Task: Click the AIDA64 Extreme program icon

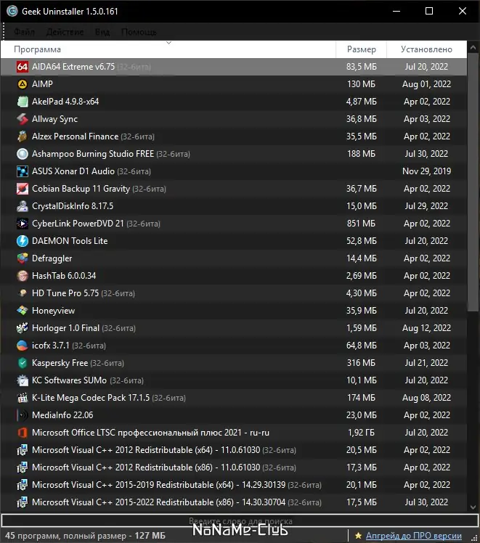Action: pos(23,67)
